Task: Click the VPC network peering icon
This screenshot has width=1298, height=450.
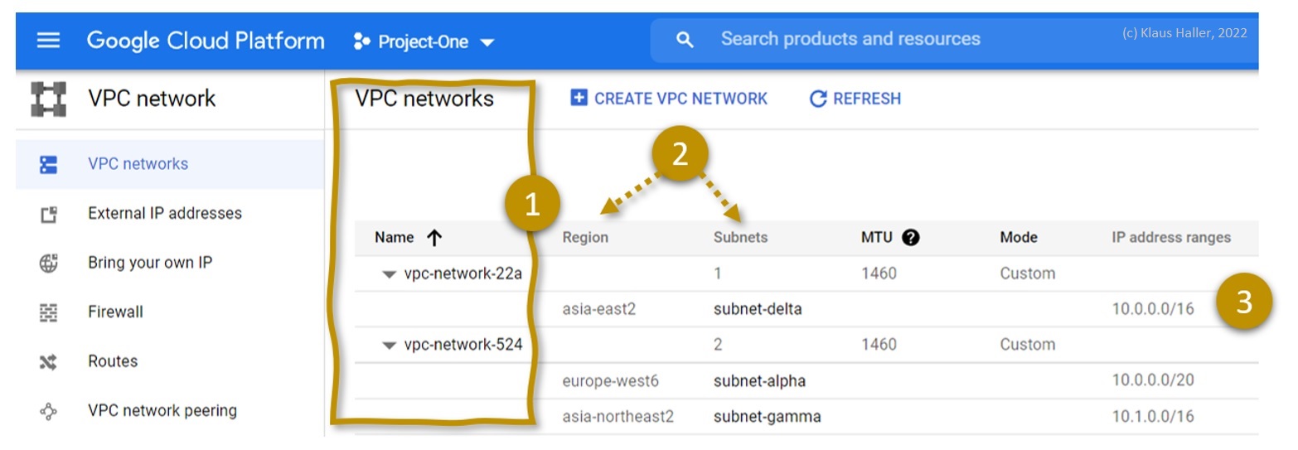Action: (49, 411)
